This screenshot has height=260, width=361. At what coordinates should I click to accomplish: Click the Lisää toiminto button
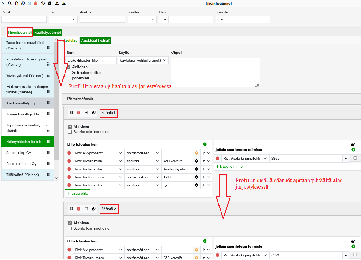click(x=229, y=166)
